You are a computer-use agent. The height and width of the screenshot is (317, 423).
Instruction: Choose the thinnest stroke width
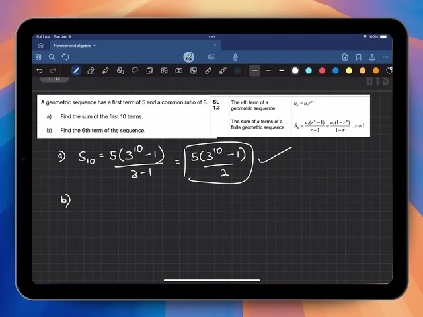[255, 71]
